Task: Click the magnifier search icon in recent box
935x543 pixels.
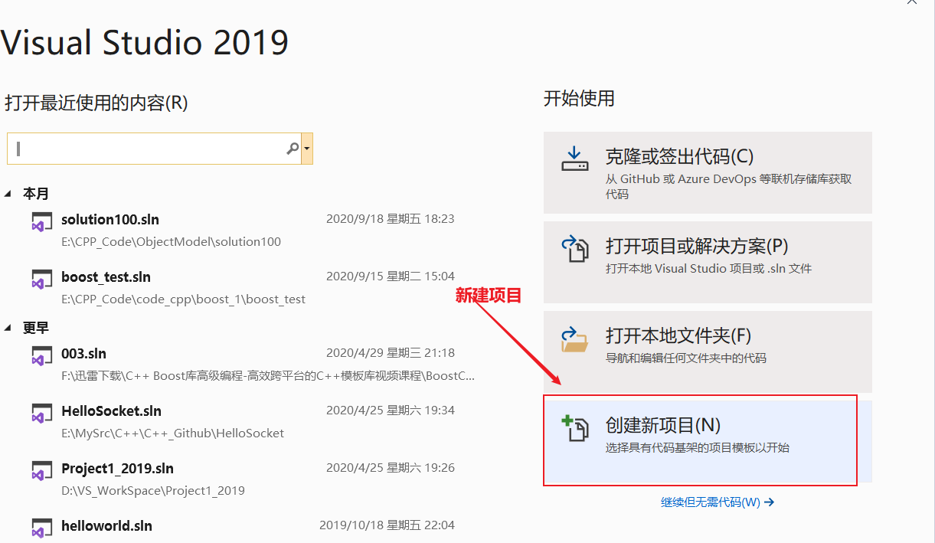Action: pyautogui.click(x=293, y=149)
